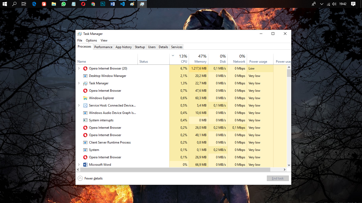Click the Task Manager taskbar icon
362x203 pixels.
point(142,4)
